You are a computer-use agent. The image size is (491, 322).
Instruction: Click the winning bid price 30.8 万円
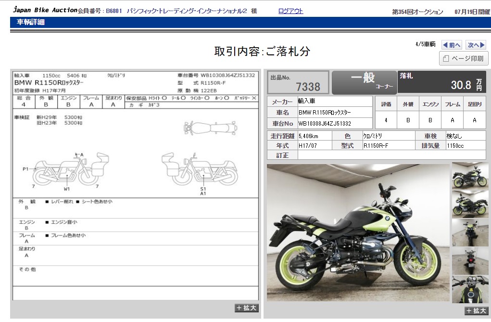pos(466,85)
